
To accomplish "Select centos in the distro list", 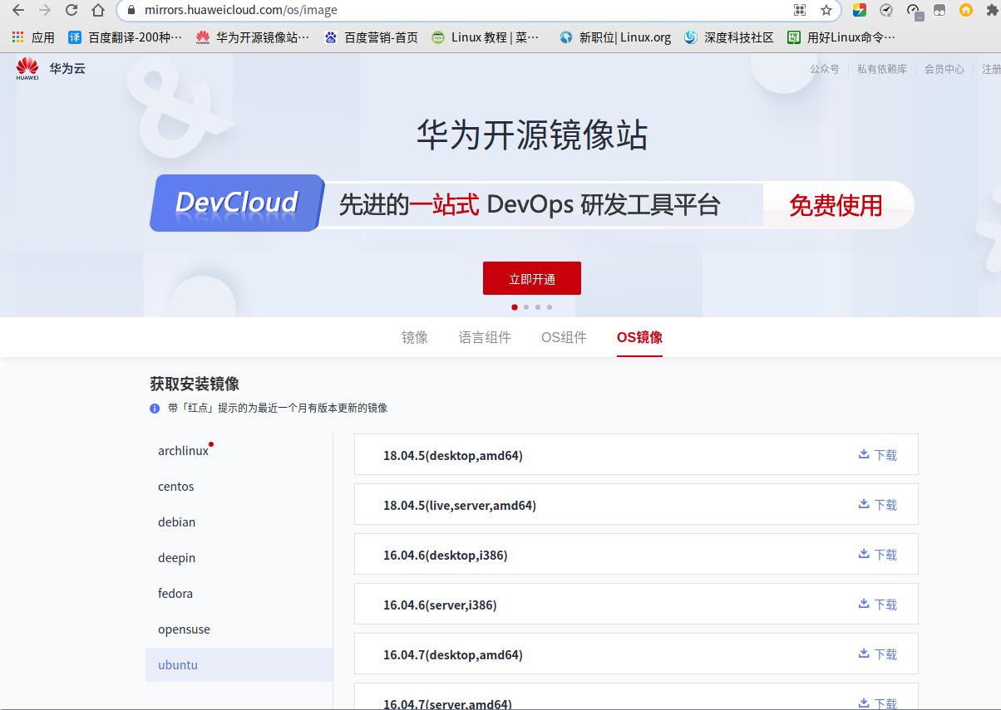I will [176, 487].
